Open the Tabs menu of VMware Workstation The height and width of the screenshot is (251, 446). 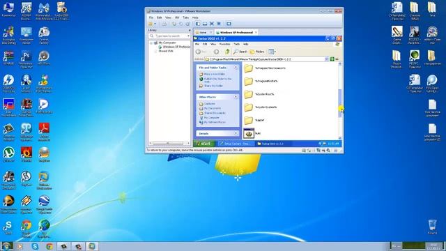[x=186, y=17]
